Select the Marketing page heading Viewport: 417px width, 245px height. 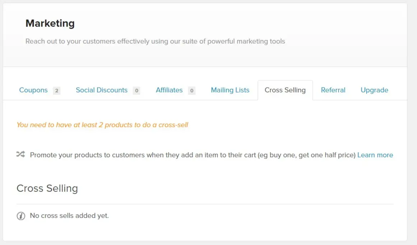tap(50, 23)
